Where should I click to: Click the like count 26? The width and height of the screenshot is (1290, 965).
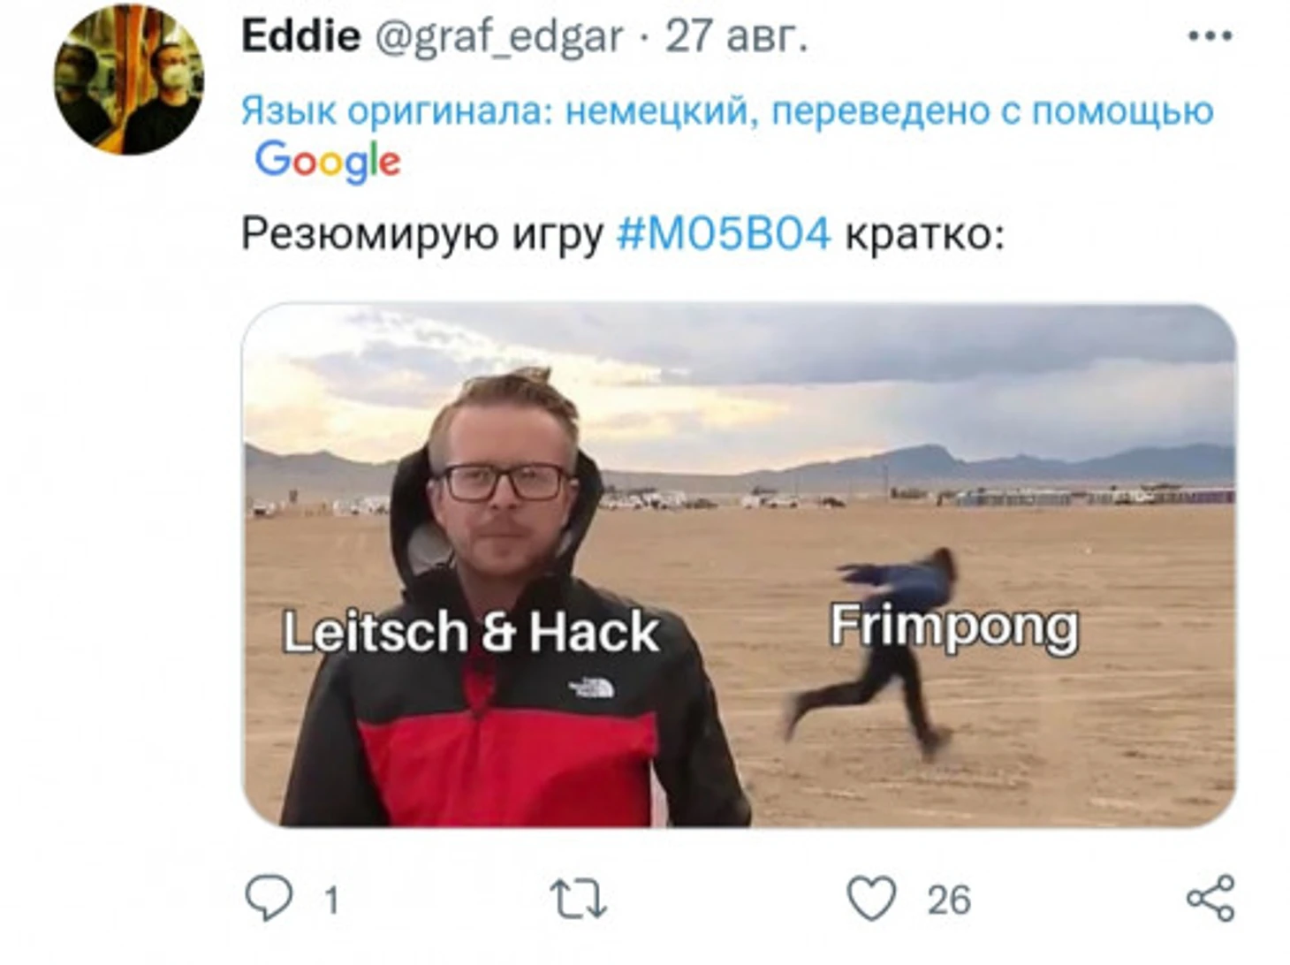tap(949, 900)
